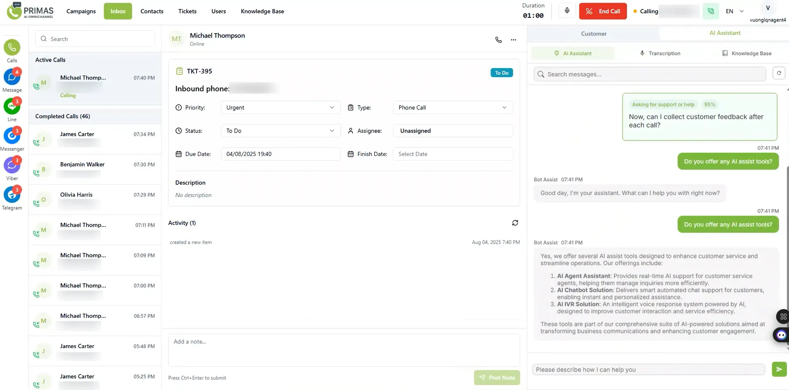Click the Add a note text area
Viewport: 789px width, 390px height.
(344, 350)
